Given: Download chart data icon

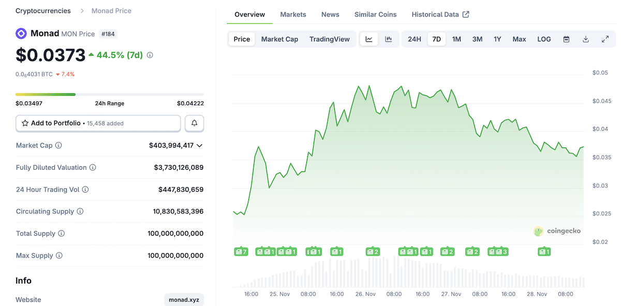Looking at the screenshot, I should pyautogui.click(x=586, y=39).
